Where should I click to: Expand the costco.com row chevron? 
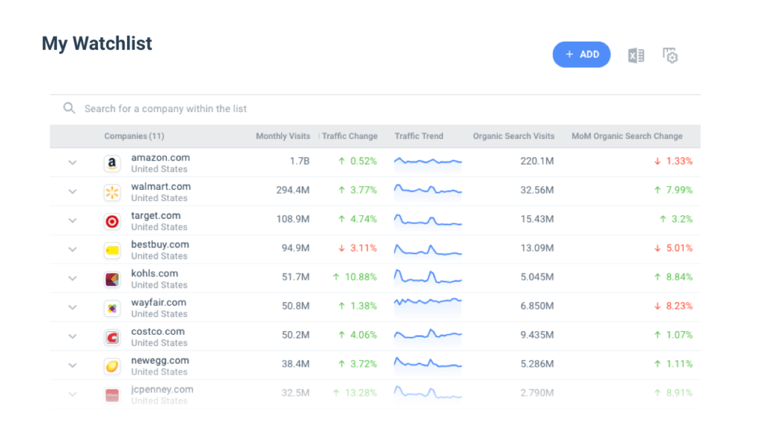pyautogui.click(x=72, y=336)
